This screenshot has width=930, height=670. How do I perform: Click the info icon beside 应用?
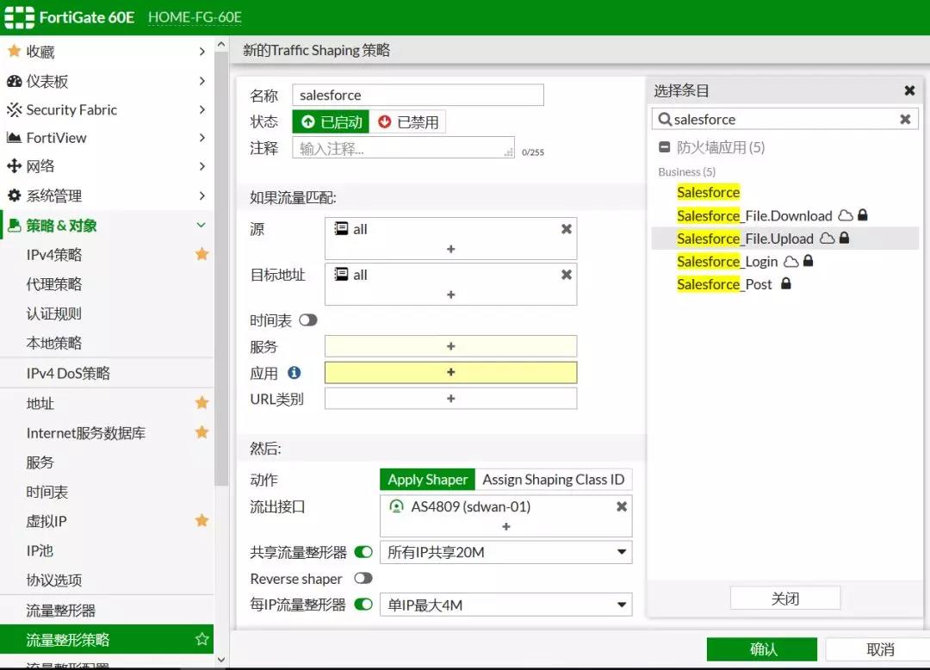point(294,372)
